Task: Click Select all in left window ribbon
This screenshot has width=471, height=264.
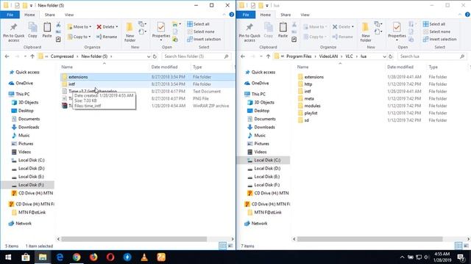Action: coord(198,24)
